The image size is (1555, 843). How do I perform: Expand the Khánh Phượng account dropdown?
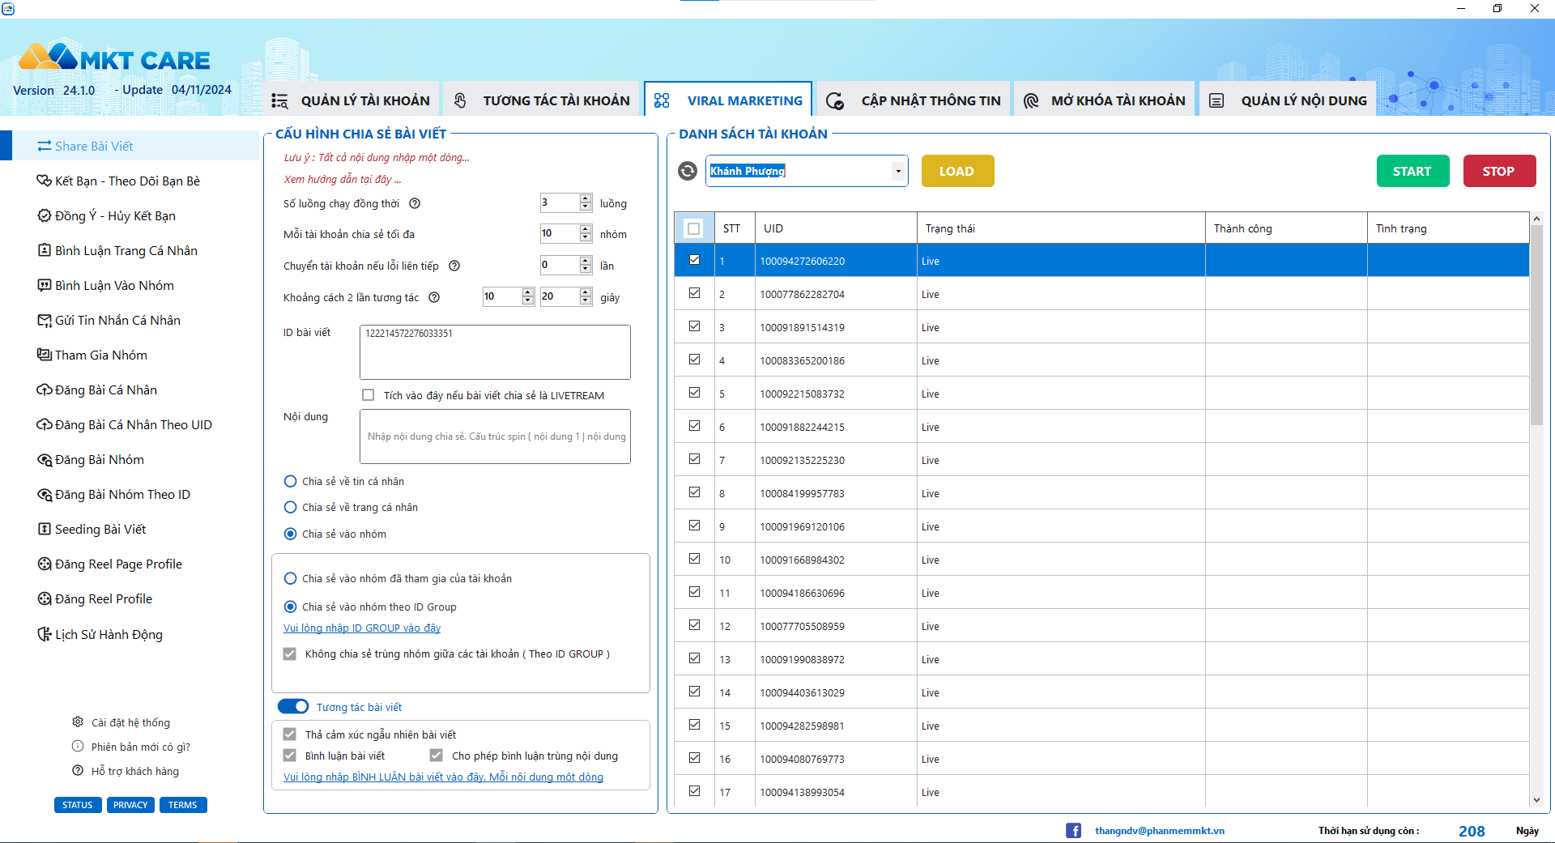pos(897,171)
